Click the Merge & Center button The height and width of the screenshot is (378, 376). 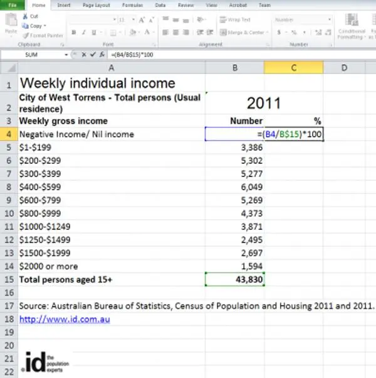(244, 33)
